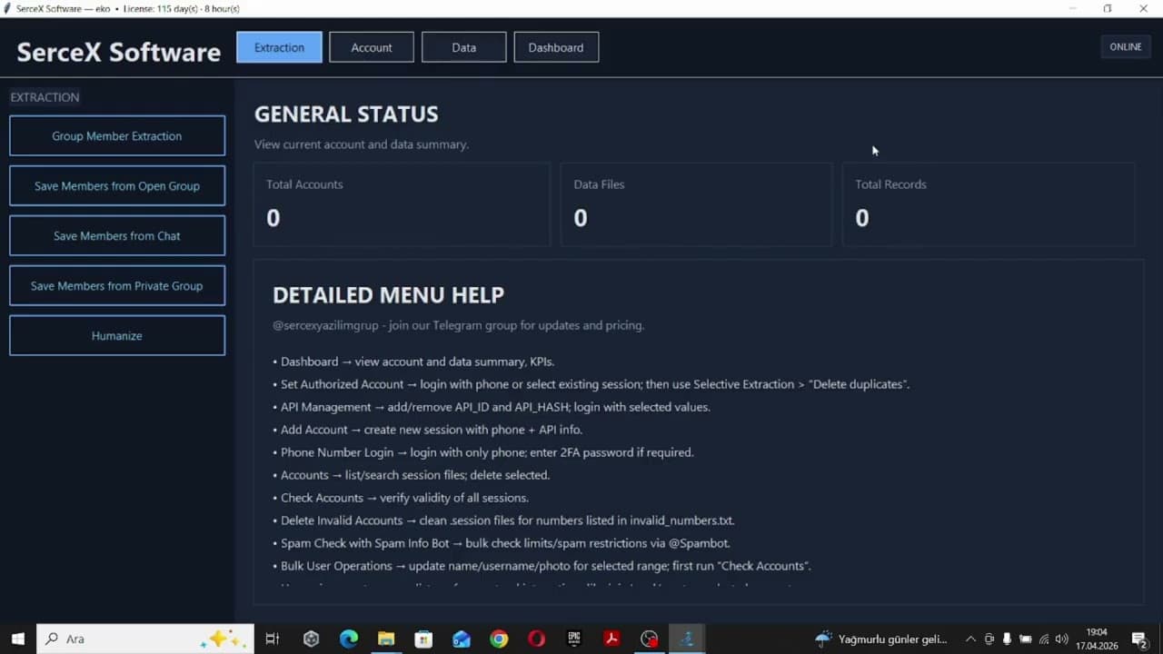Image resolution: width=1163 pixels, height=654 pixels.
Task: Choose Save Members from Open Group
Action: [117, 186]
